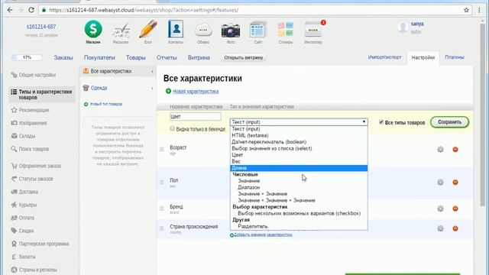Choose Значение × Значение × Значение option
The width and height of the screenshot is (489, 275).
pyautogui.click(x=299, y=200)
